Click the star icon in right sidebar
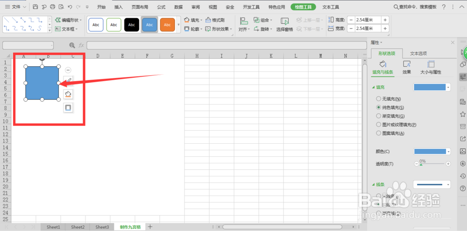The width and height of the screenshot is (467, 231). 462,114
